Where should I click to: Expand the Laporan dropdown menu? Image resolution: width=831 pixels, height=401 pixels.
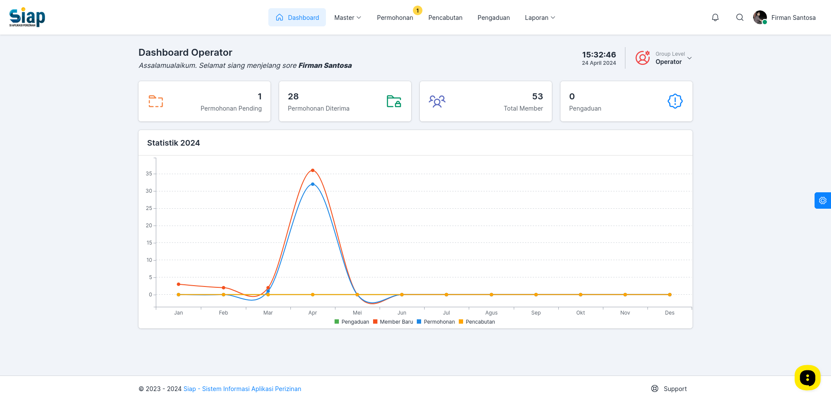point(540,17)
